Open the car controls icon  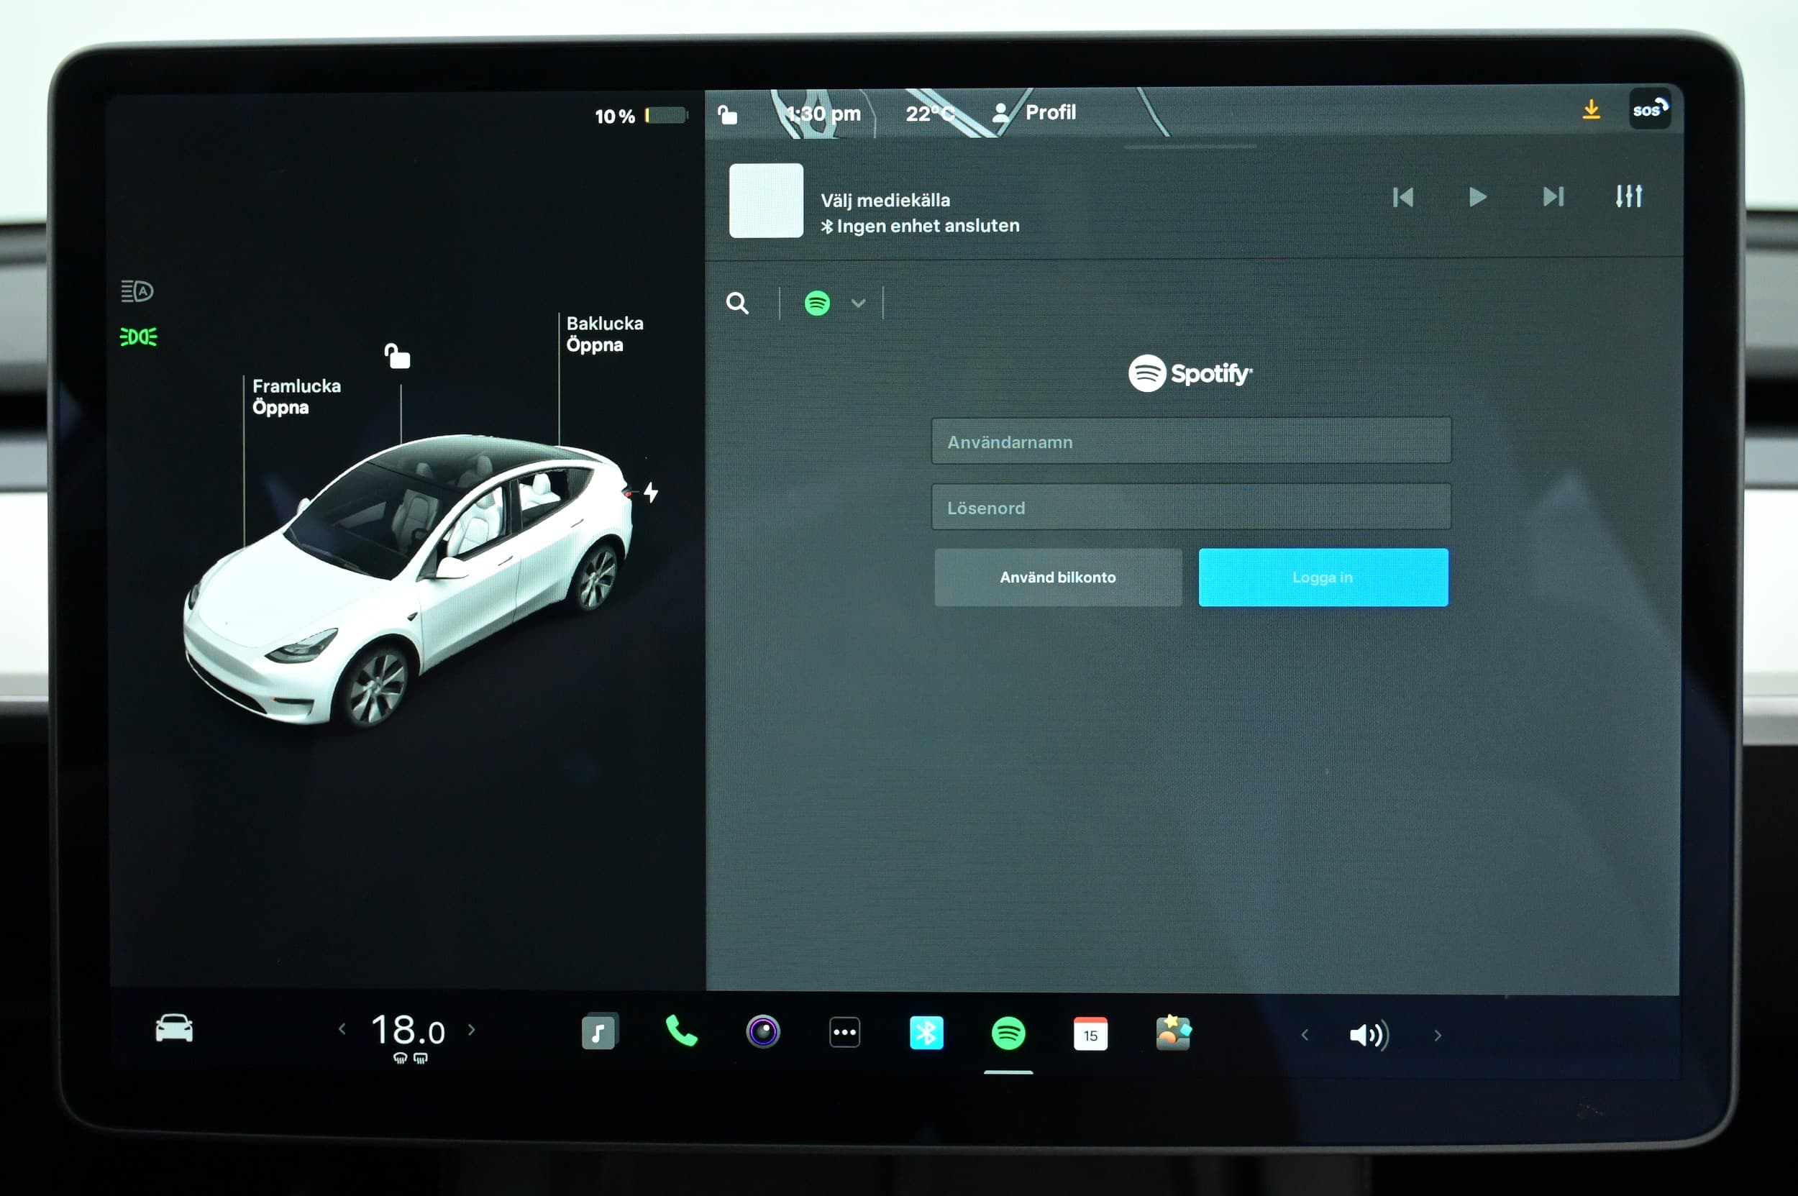[174, 1028]
